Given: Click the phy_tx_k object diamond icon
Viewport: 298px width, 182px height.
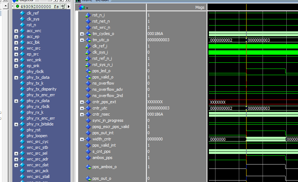Looking at the screenshot, I should tap(22, 83).
